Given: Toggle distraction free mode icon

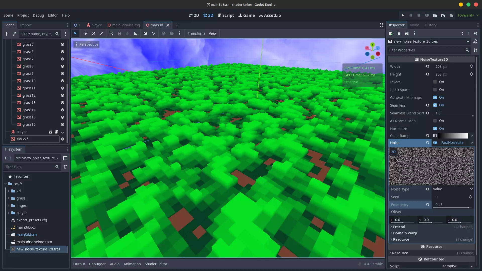Looking at the screenshot, I should pyautogui.click(x=382, y=25).
